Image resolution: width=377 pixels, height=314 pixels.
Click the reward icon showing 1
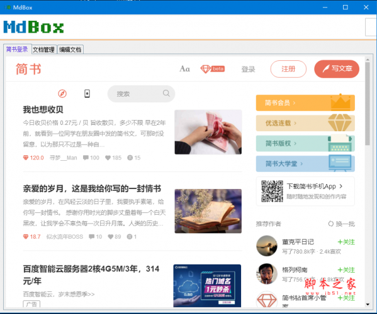(x=130, y=237)
